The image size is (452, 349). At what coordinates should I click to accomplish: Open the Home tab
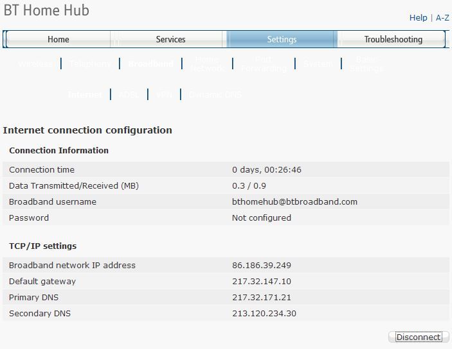(58, 39)
